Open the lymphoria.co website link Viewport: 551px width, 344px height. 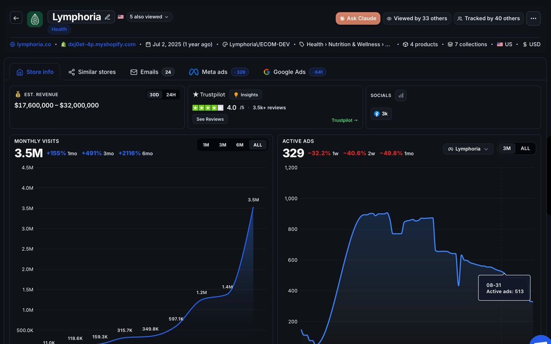(x=31, y=45)
